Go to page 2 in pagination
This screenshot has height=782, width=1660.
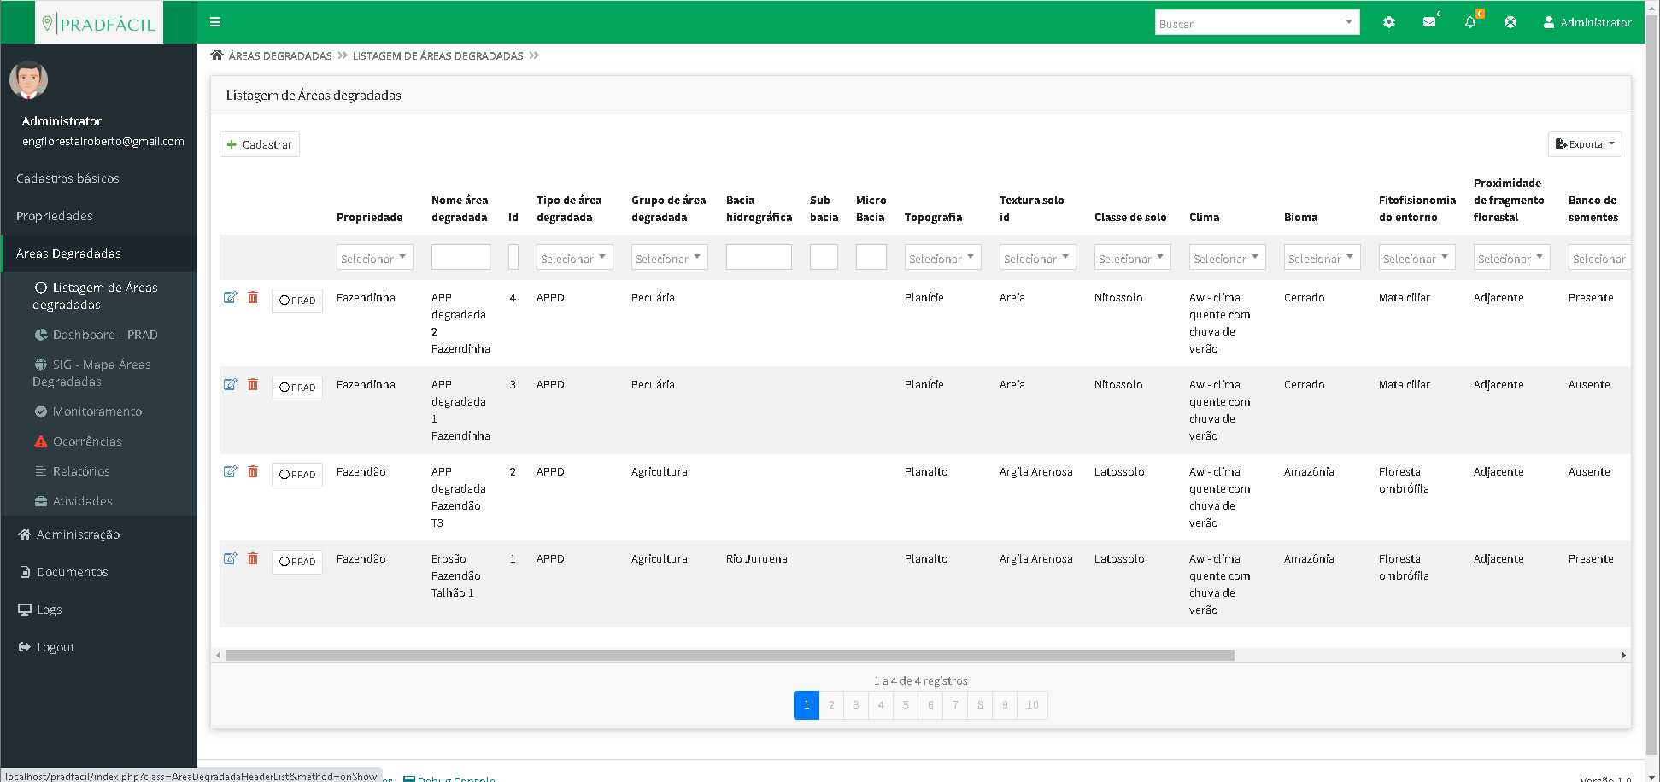click(x=831, y=705)
